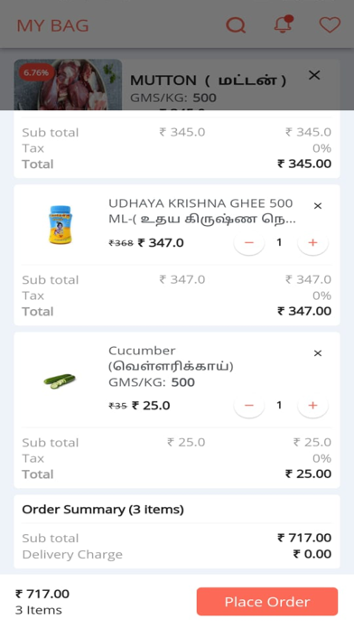Open the wishlist heart icon
Image resolution: width=354 pixels, height=629 pixels.
(330, 25)
